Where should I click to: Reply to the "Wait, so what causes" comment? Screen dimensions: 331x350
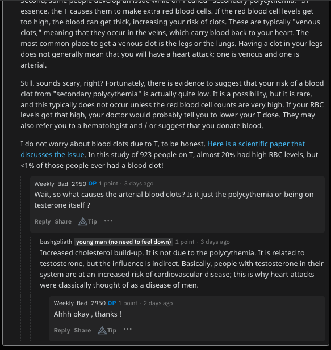coord(43,221)
